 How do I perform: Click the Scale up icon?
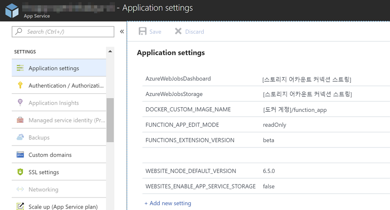click(20, 206)
